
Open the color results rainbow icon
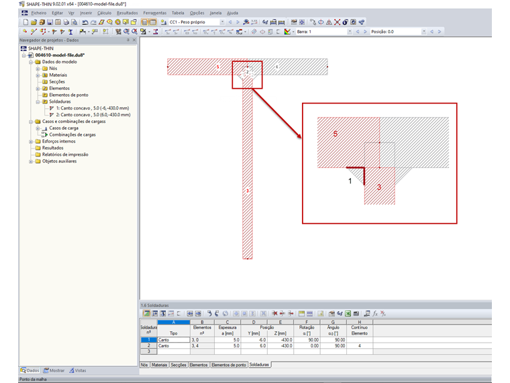(287, 32)
